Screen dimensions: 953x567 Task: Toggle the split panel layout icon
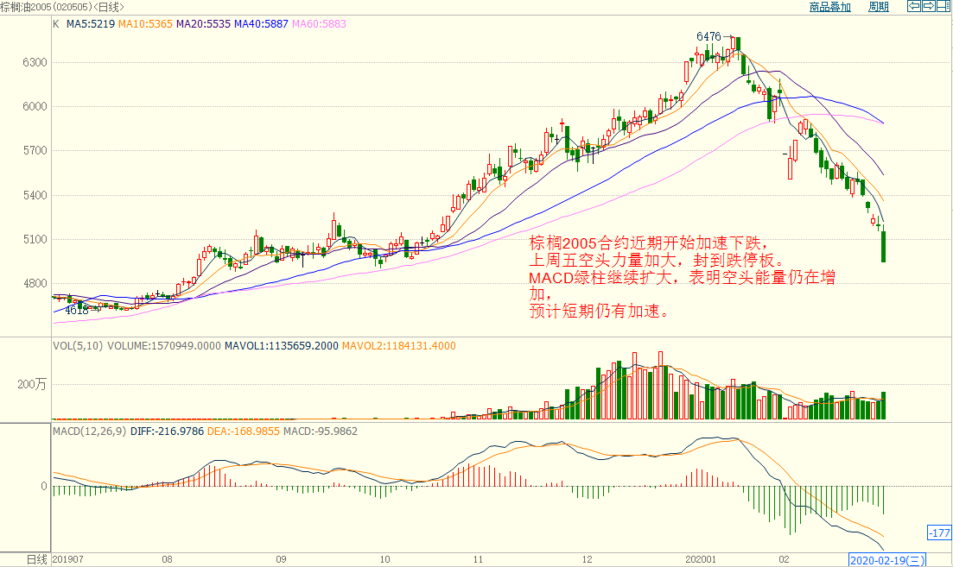943,7
